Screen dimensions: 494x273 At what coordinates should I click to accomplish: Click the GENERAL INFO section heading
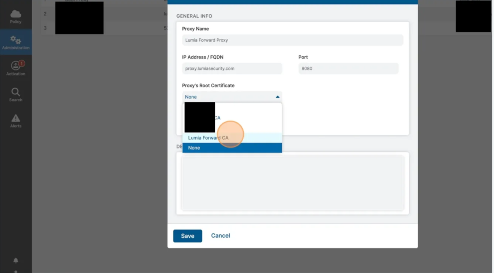point(194,16)
